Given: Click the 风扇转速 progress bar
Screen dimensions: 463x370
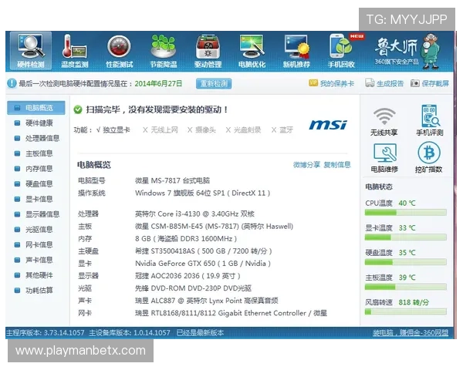Looking at the screenshot, I should tap(406, 311).
